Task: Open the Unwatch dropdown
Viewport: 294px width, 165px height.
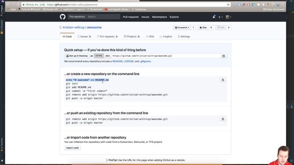Action: (x=182, y=27)
